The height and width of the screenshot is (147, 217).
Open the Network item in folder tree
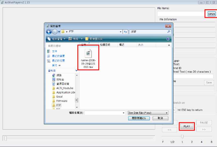click(x=59, y=75)
